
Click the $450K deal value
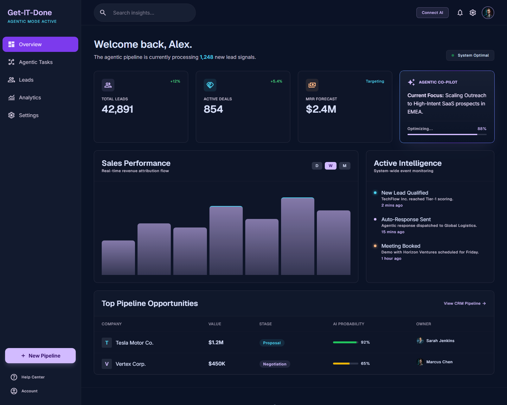(217, 364)
